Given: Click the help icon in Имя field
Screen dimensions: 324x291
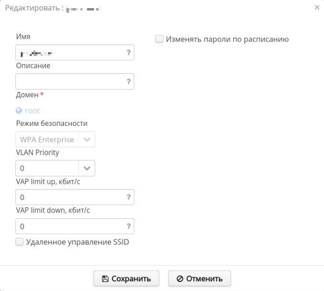Looking at the screenshot, I should (129, 53).
